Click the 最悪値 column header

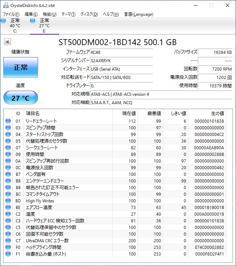150,113
